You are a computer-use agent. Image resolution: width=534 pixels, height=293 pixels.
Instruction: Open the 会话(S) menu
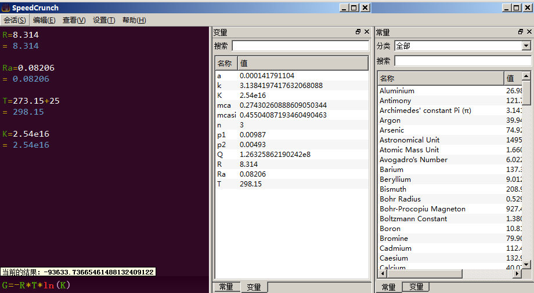(15, 20)
